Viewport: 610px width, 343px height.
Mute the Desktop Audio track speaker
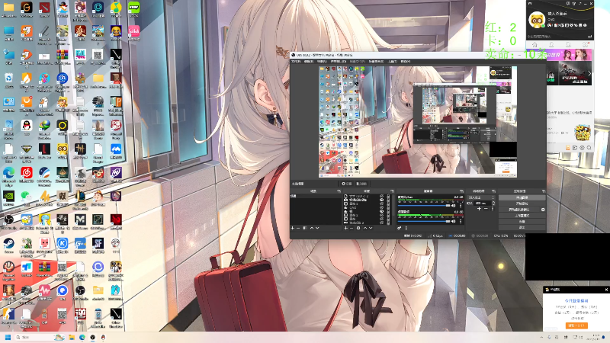click(453, 221)
